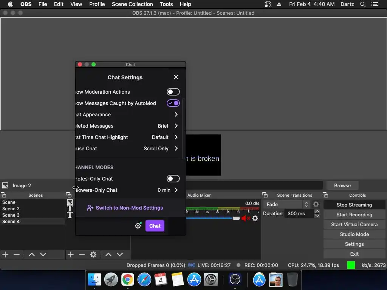The image size is (387, 290).
Task: Disable Show Messages Caught by AutoMod
Action: pos(173,103)
